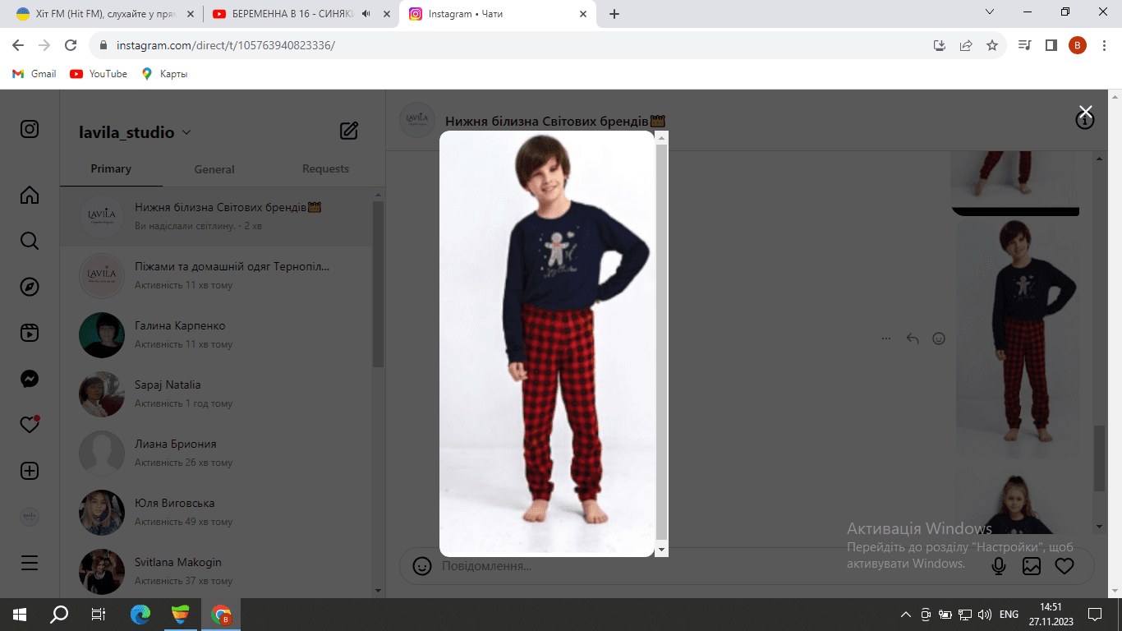Click the address bar URL

[x=225, y=45]
